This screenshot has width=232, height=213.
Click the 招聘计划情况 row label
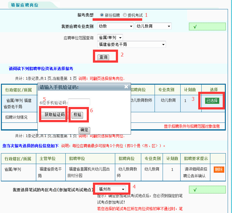tap(16, 117)
